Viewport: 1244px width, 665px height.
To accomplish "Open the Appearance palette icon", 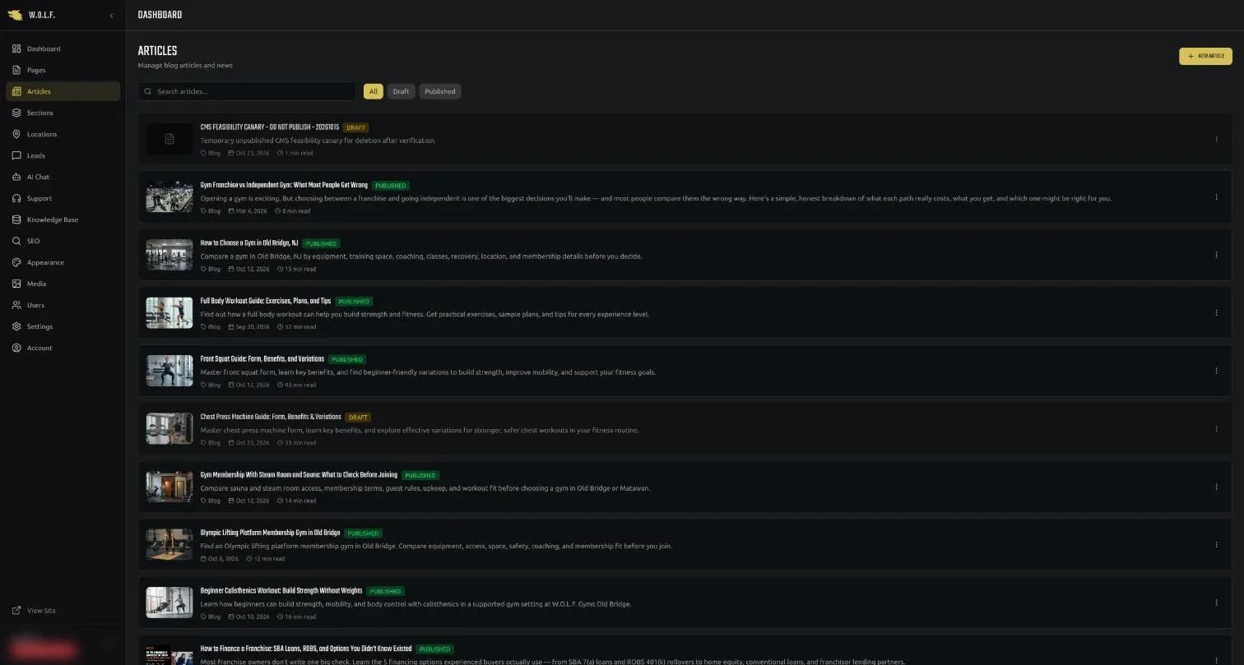I will [x=16, y=262].
